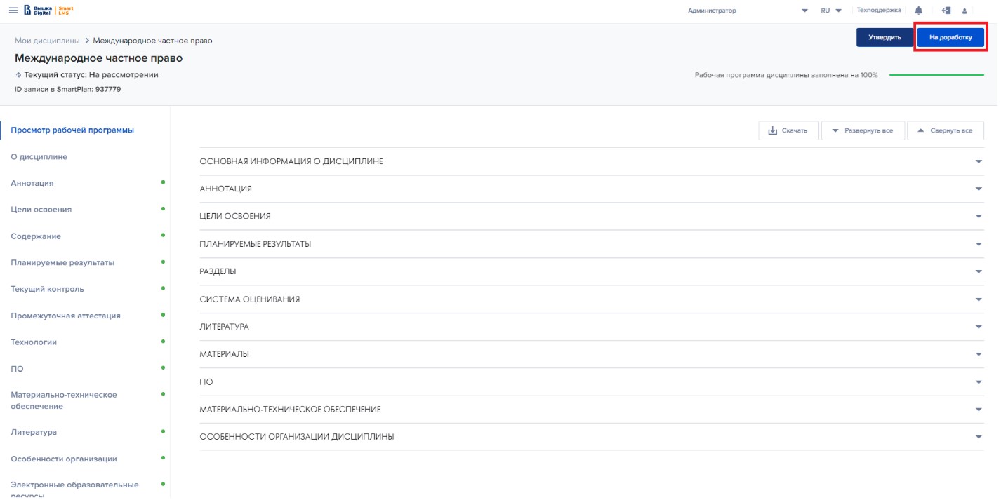
Task: Expand the АННОТАЦИЯ section
Action: coord(979,189)
